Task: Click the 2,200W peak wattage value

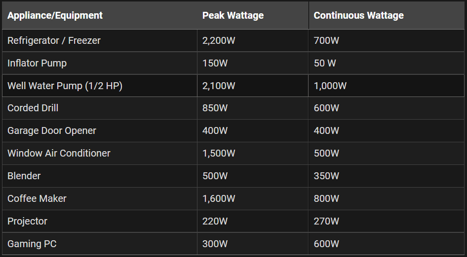Action: (x=219, y=40)
